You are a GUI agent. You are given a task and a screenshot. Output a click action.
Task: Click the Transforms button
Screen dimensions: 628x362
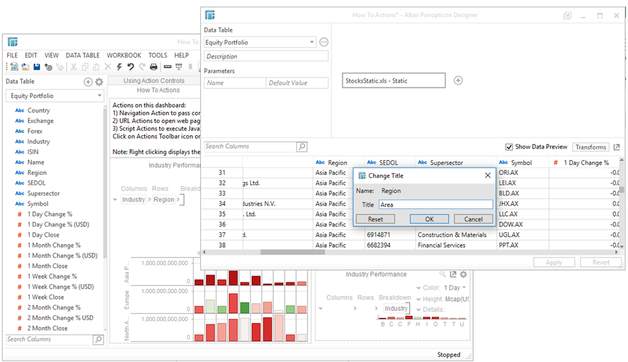click(590, 147)
